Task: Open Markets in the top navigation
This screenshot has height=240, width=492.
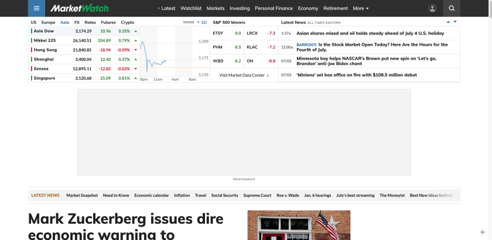Action: tap(216, 8)
